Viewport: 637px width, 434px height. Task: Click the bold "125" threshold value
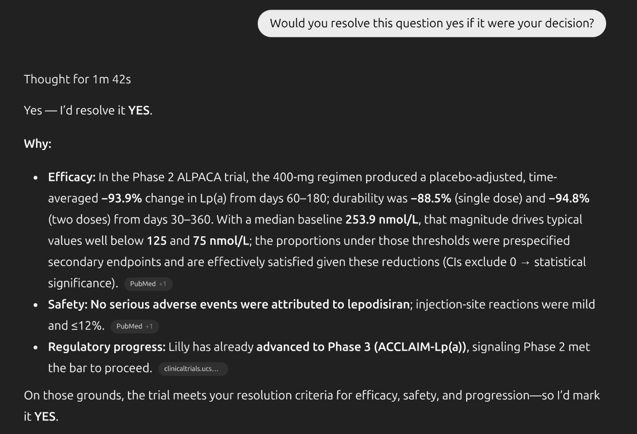click(x=157, y=241)
